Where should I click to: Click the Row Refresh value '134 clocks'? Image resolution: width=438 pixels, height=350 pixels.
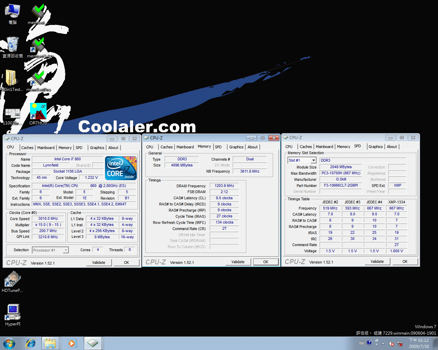(x=224, y=222)
